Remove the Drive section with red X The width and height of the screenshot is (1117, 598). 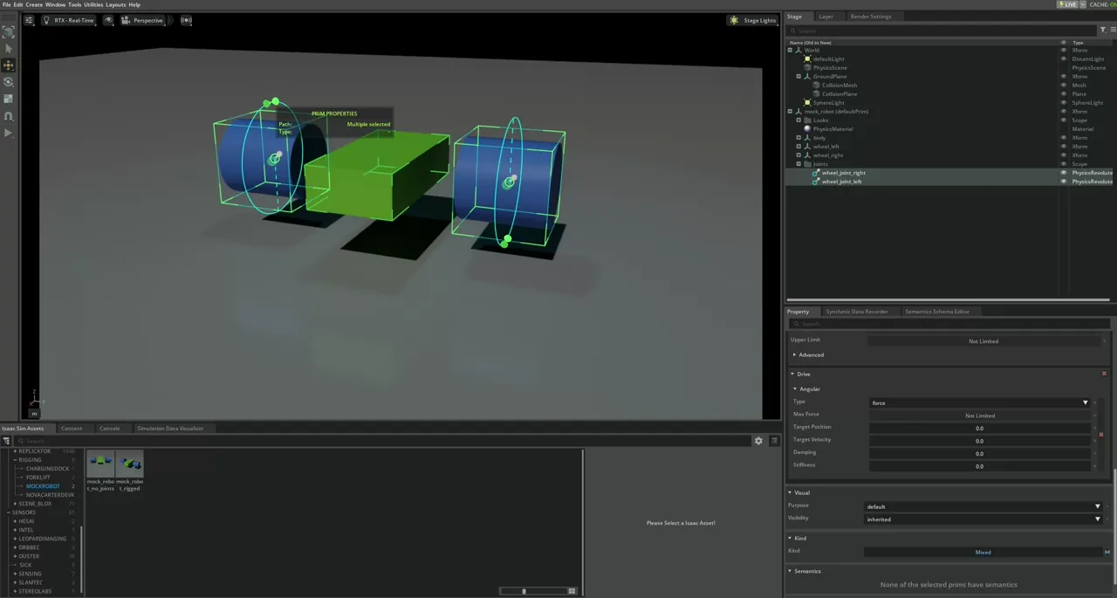1104,374
